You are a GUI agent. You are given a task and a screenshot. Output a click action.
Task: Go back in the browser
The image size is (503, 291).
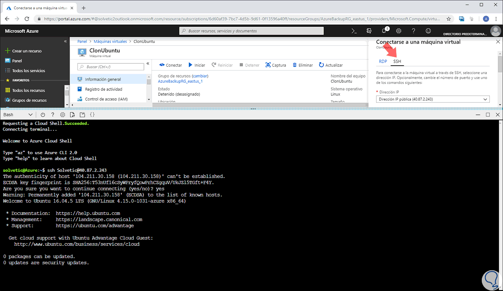point(7,19)
